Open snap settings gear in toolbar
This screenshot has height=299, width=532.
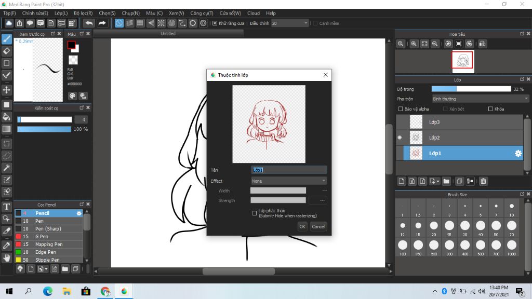click(x=203, y=23)
